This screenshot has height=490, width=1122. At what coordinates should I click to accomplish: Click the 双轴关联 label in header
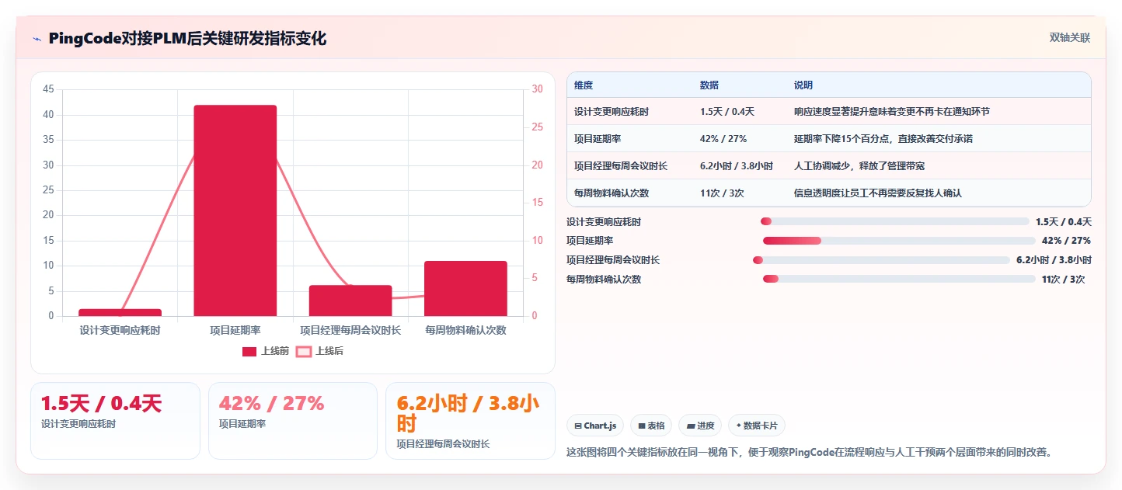(1070, 37)
